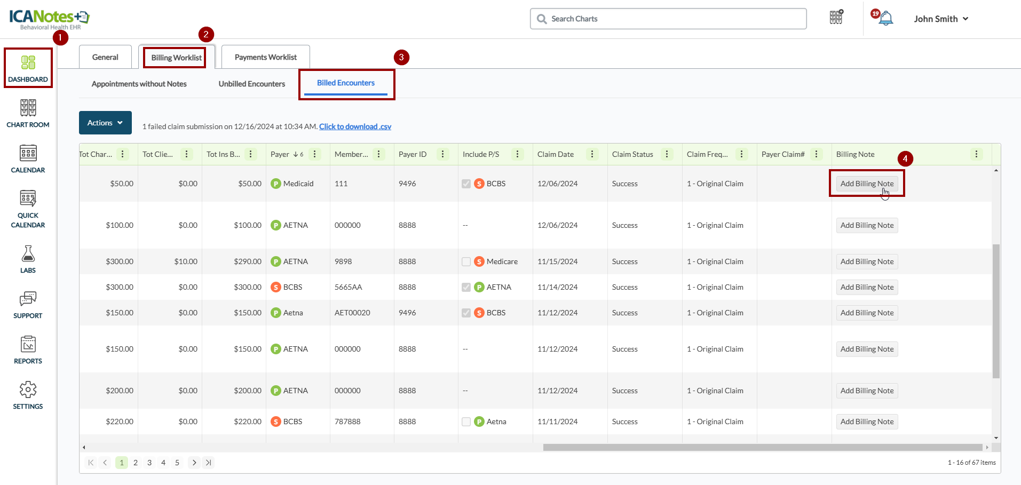
Task: Open the Quick Calendar sidebar icon
Action: [28, 209]
